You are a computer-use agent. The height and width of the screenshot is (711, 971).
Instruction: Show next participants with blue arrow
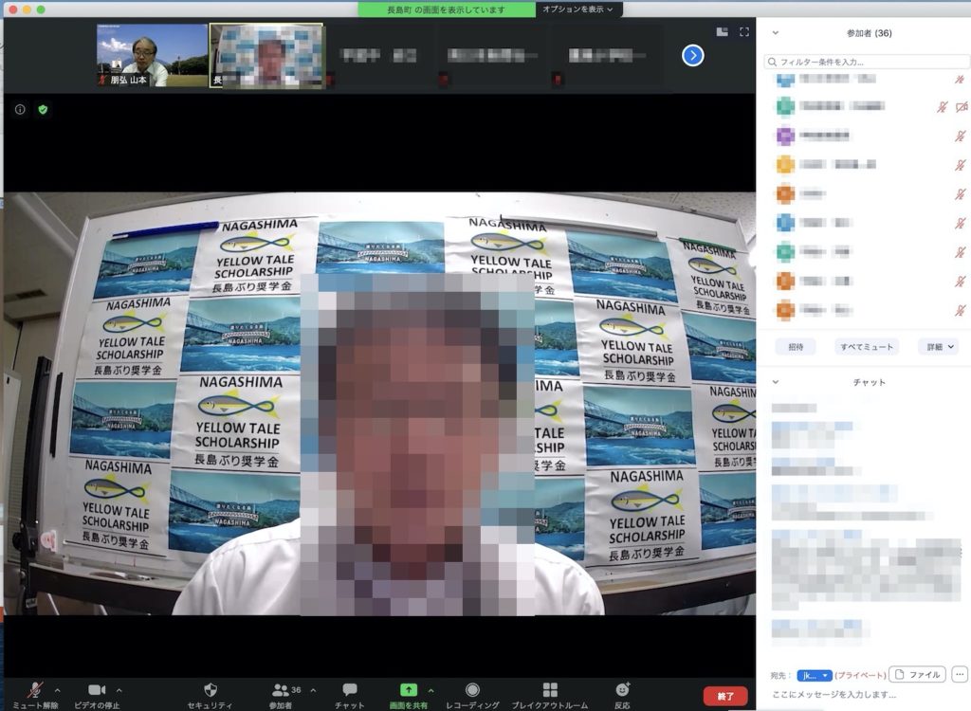[x=693, y=56]
